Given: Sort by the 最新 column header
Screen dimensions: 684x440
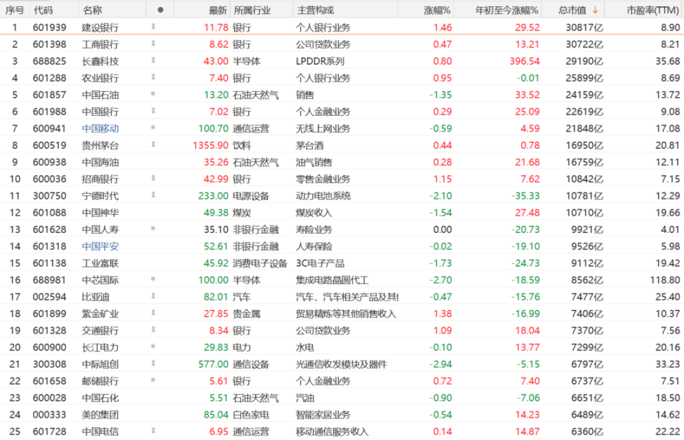Looking at the screenshot, I should coord(218,10).
